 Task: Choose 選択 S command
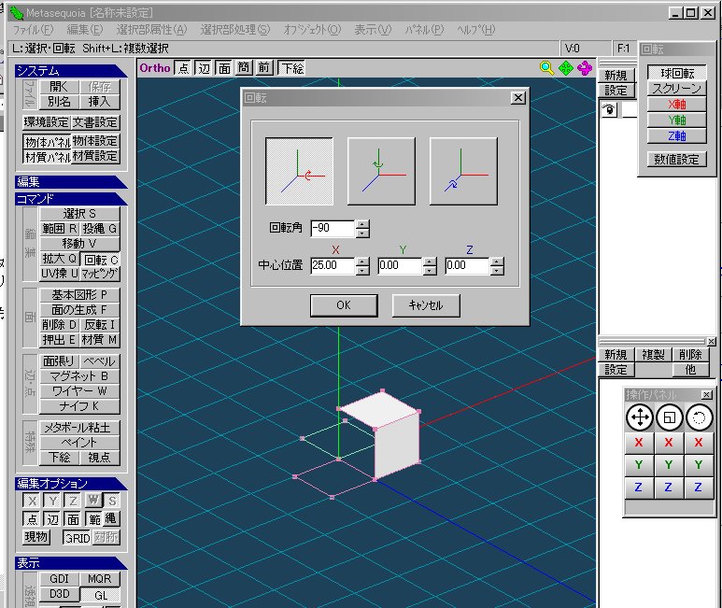coord(79,214)
